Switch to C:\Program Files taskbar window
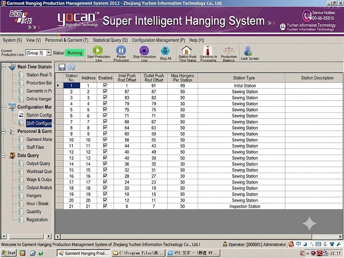Screen dimensions: 344x258 point(138,253)
